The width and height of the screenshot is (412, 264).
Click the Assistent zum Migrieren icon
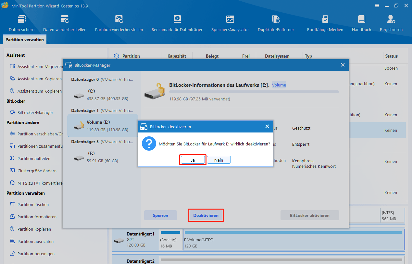[x=12, y=66]
